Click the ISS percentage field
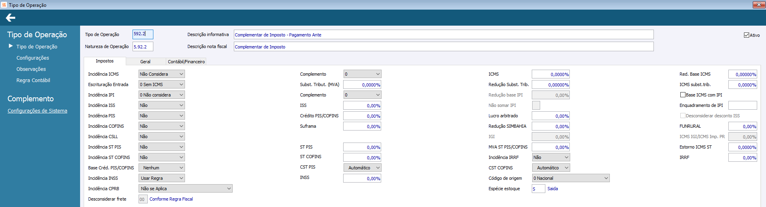766x207 pixels. point(362,105)
